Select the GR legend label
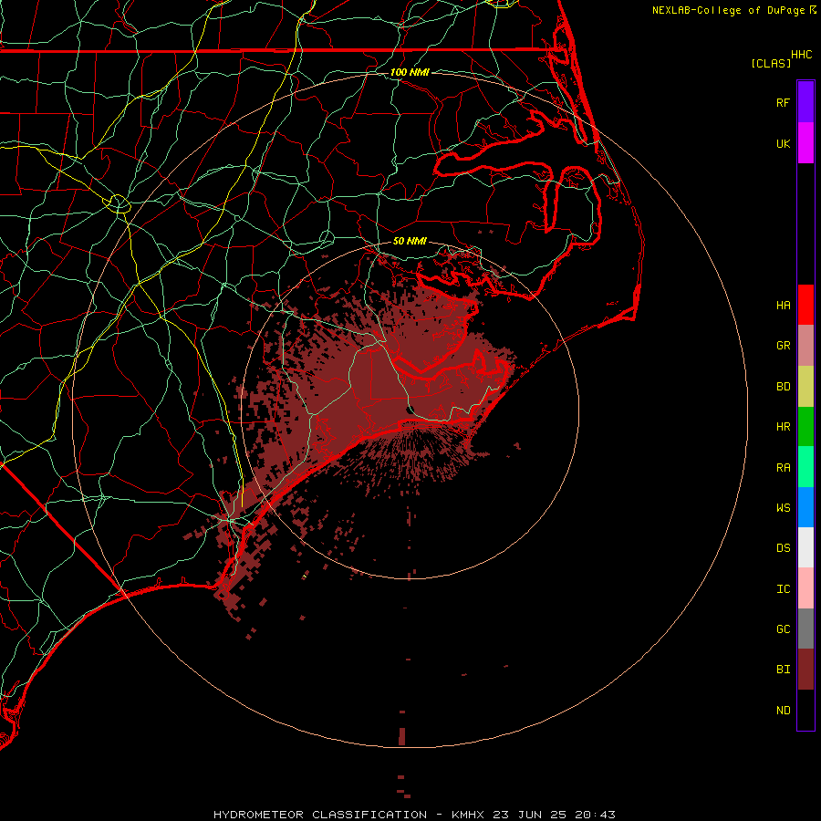This screenshot has height=821, width=821. coord(783,346)
